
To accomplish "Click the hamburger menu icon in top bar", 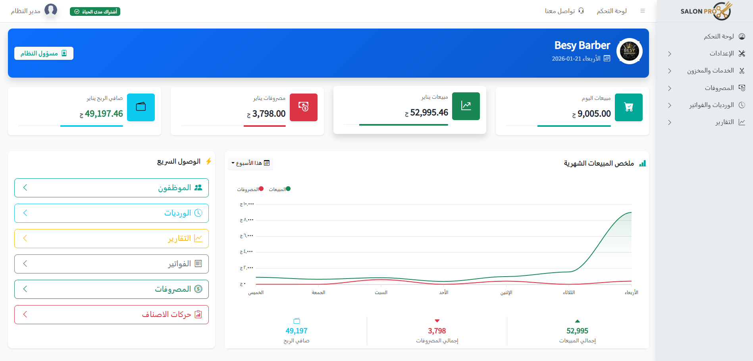I will click(642, 11).
